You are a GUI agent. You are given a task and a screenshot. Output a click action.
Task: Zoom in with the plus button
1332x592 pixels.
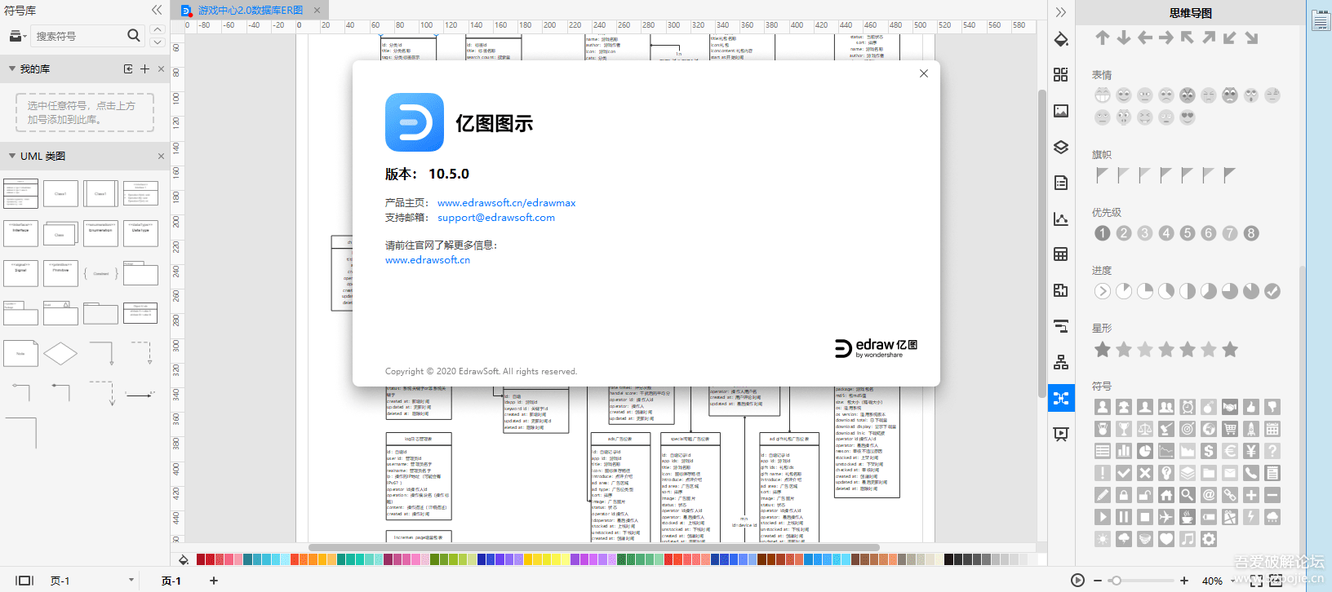1184,581
